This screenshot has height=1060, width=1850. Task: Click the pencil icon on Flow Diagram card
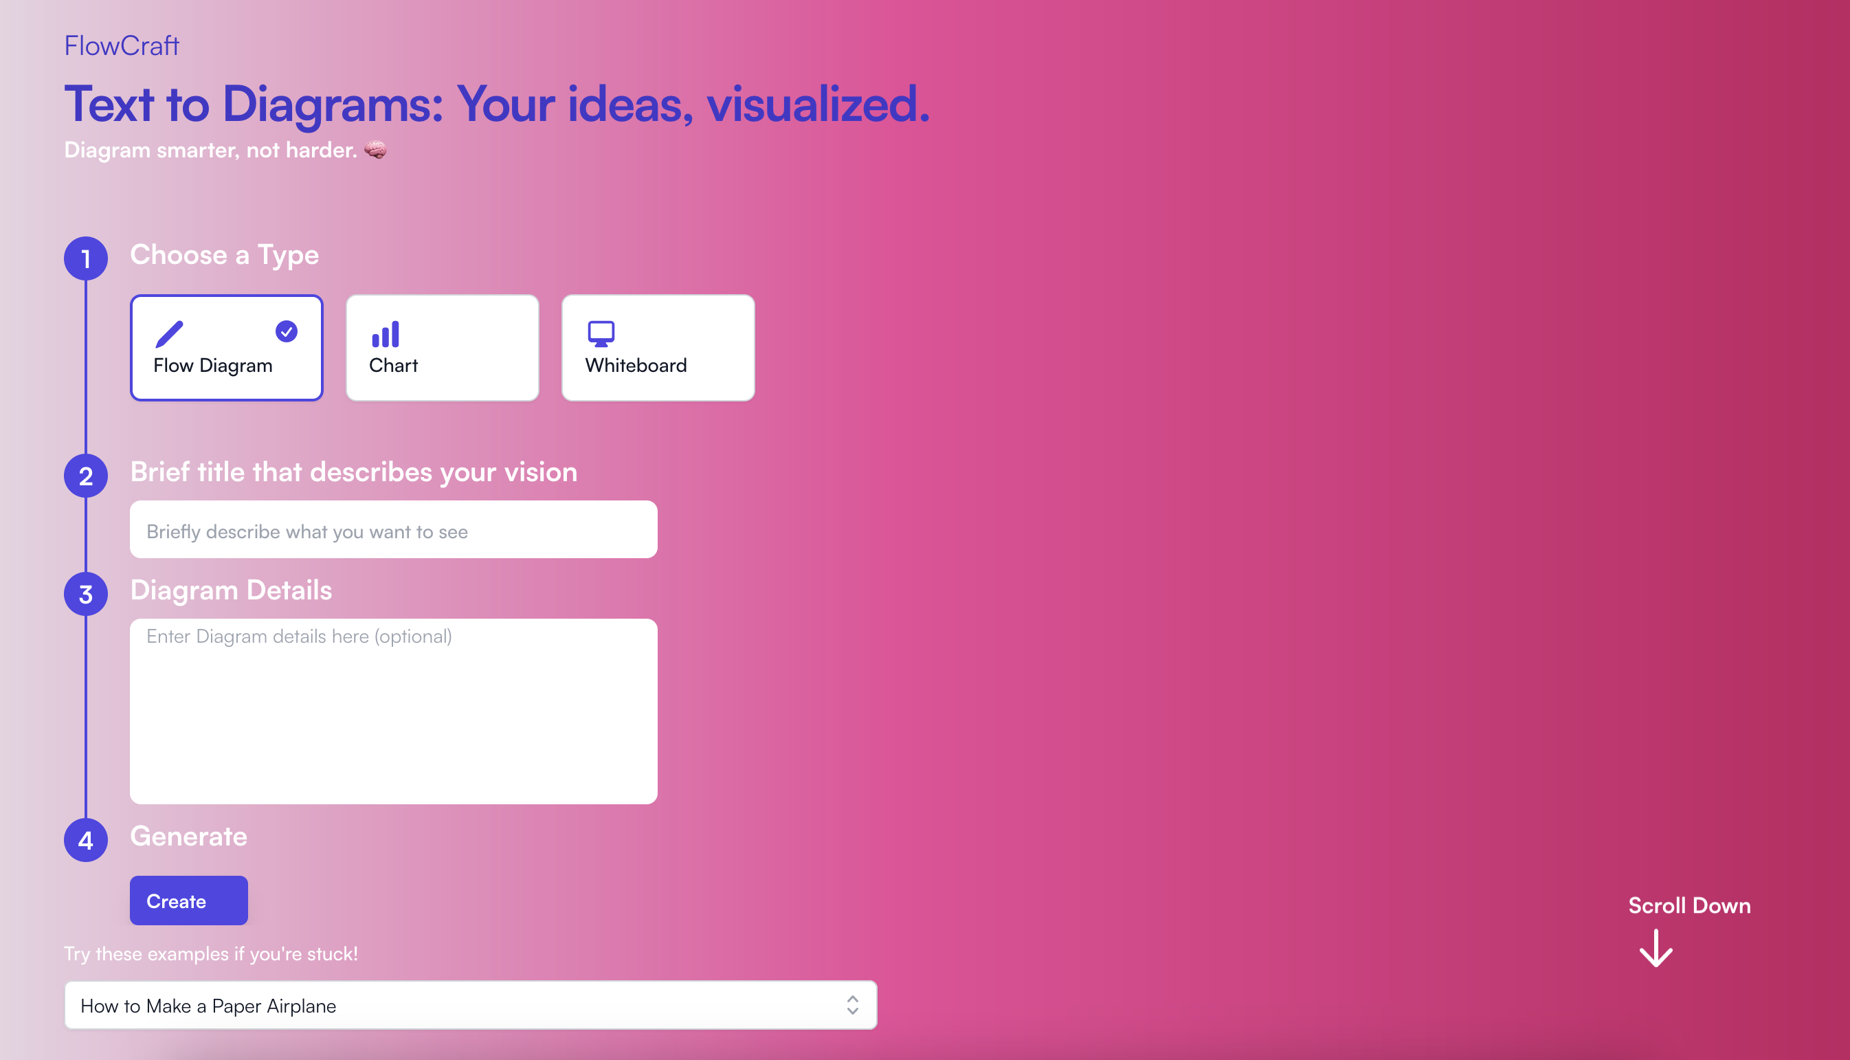tap(169, 334)
